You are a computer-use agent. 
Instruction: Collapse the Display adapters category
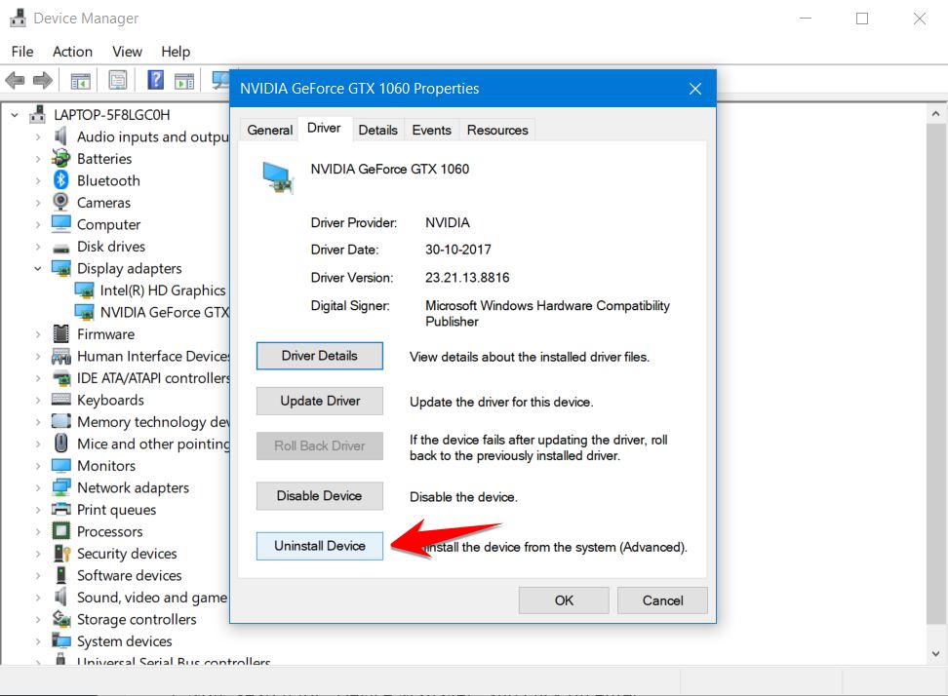38,268
